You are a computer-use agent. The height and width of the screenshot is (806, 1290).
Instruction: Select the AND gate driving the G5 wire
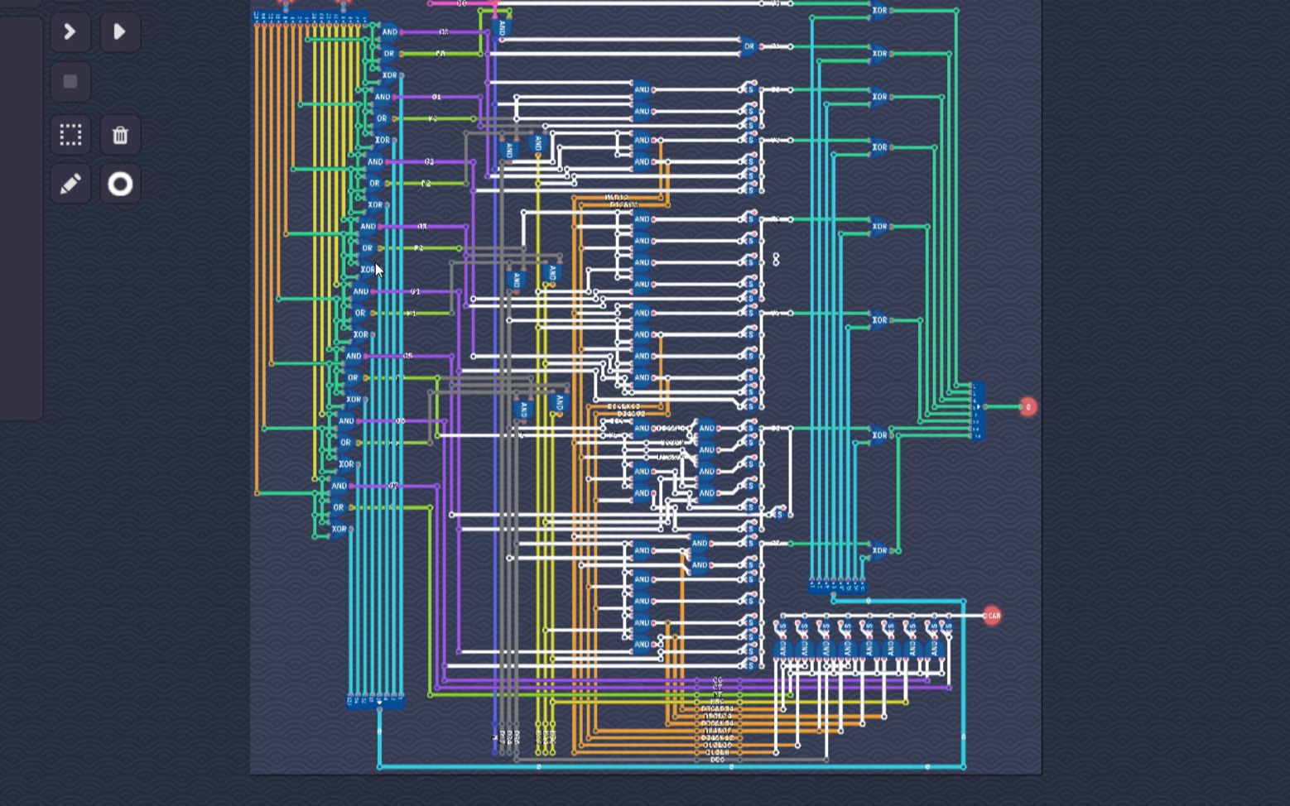pos(353,357)
